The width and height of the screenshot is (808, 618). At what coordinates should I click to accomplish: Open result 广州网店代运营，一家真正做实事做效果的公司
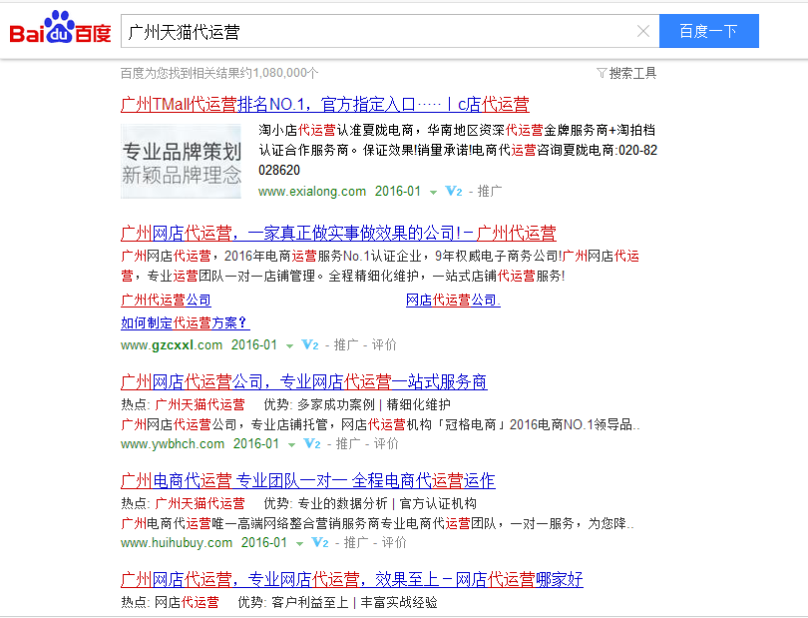(338, 234)
